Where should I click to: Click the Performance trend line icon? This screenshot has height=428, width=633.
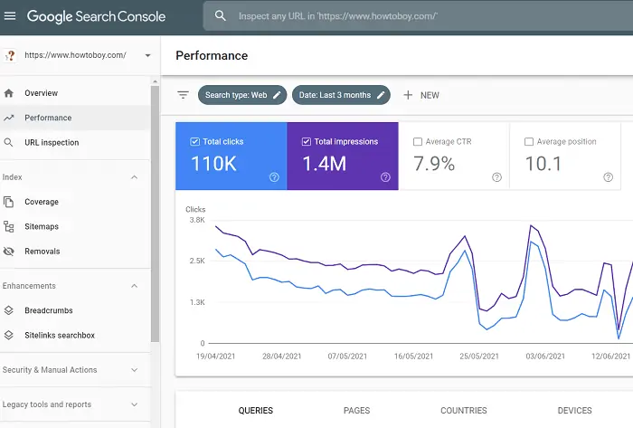click(x=8, y=118)
